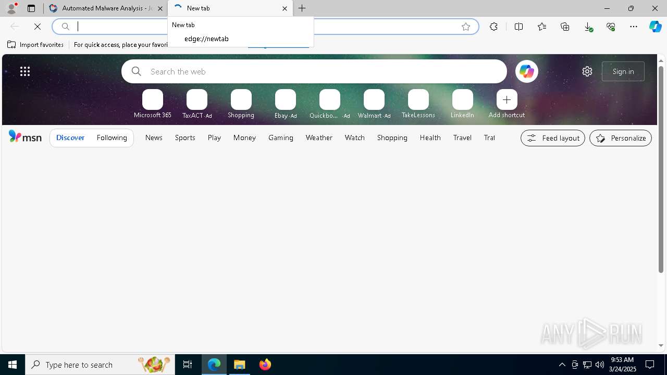The height and width of the screenshot is (375, 667).
Task: Select the Discover feed tab
Action: 70,137
